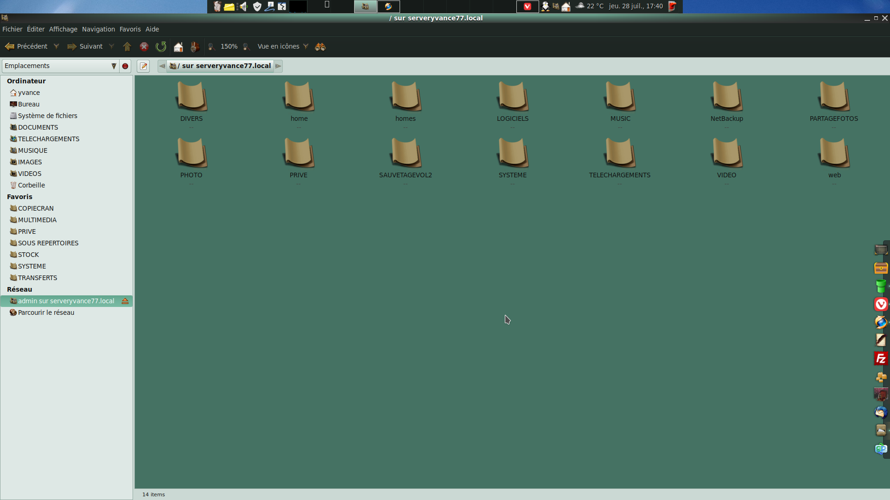Close the side pane with red dot
Screen dimensions: 890x500
point(125,66)
